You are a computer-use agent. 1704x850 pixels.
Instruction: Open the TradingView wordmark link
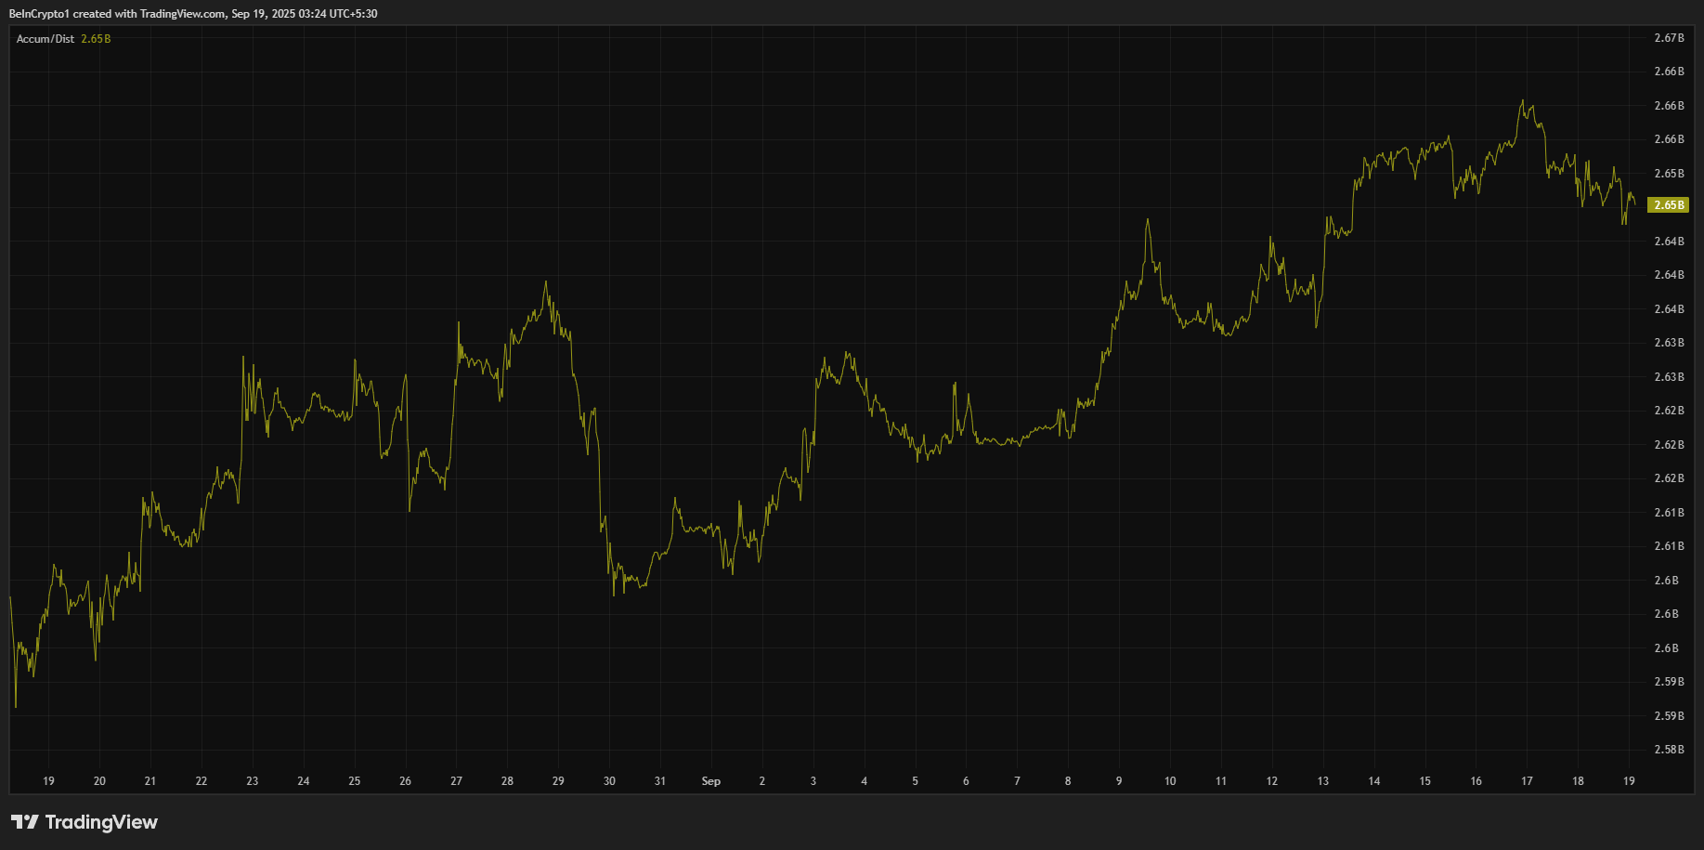coord(101,822)
